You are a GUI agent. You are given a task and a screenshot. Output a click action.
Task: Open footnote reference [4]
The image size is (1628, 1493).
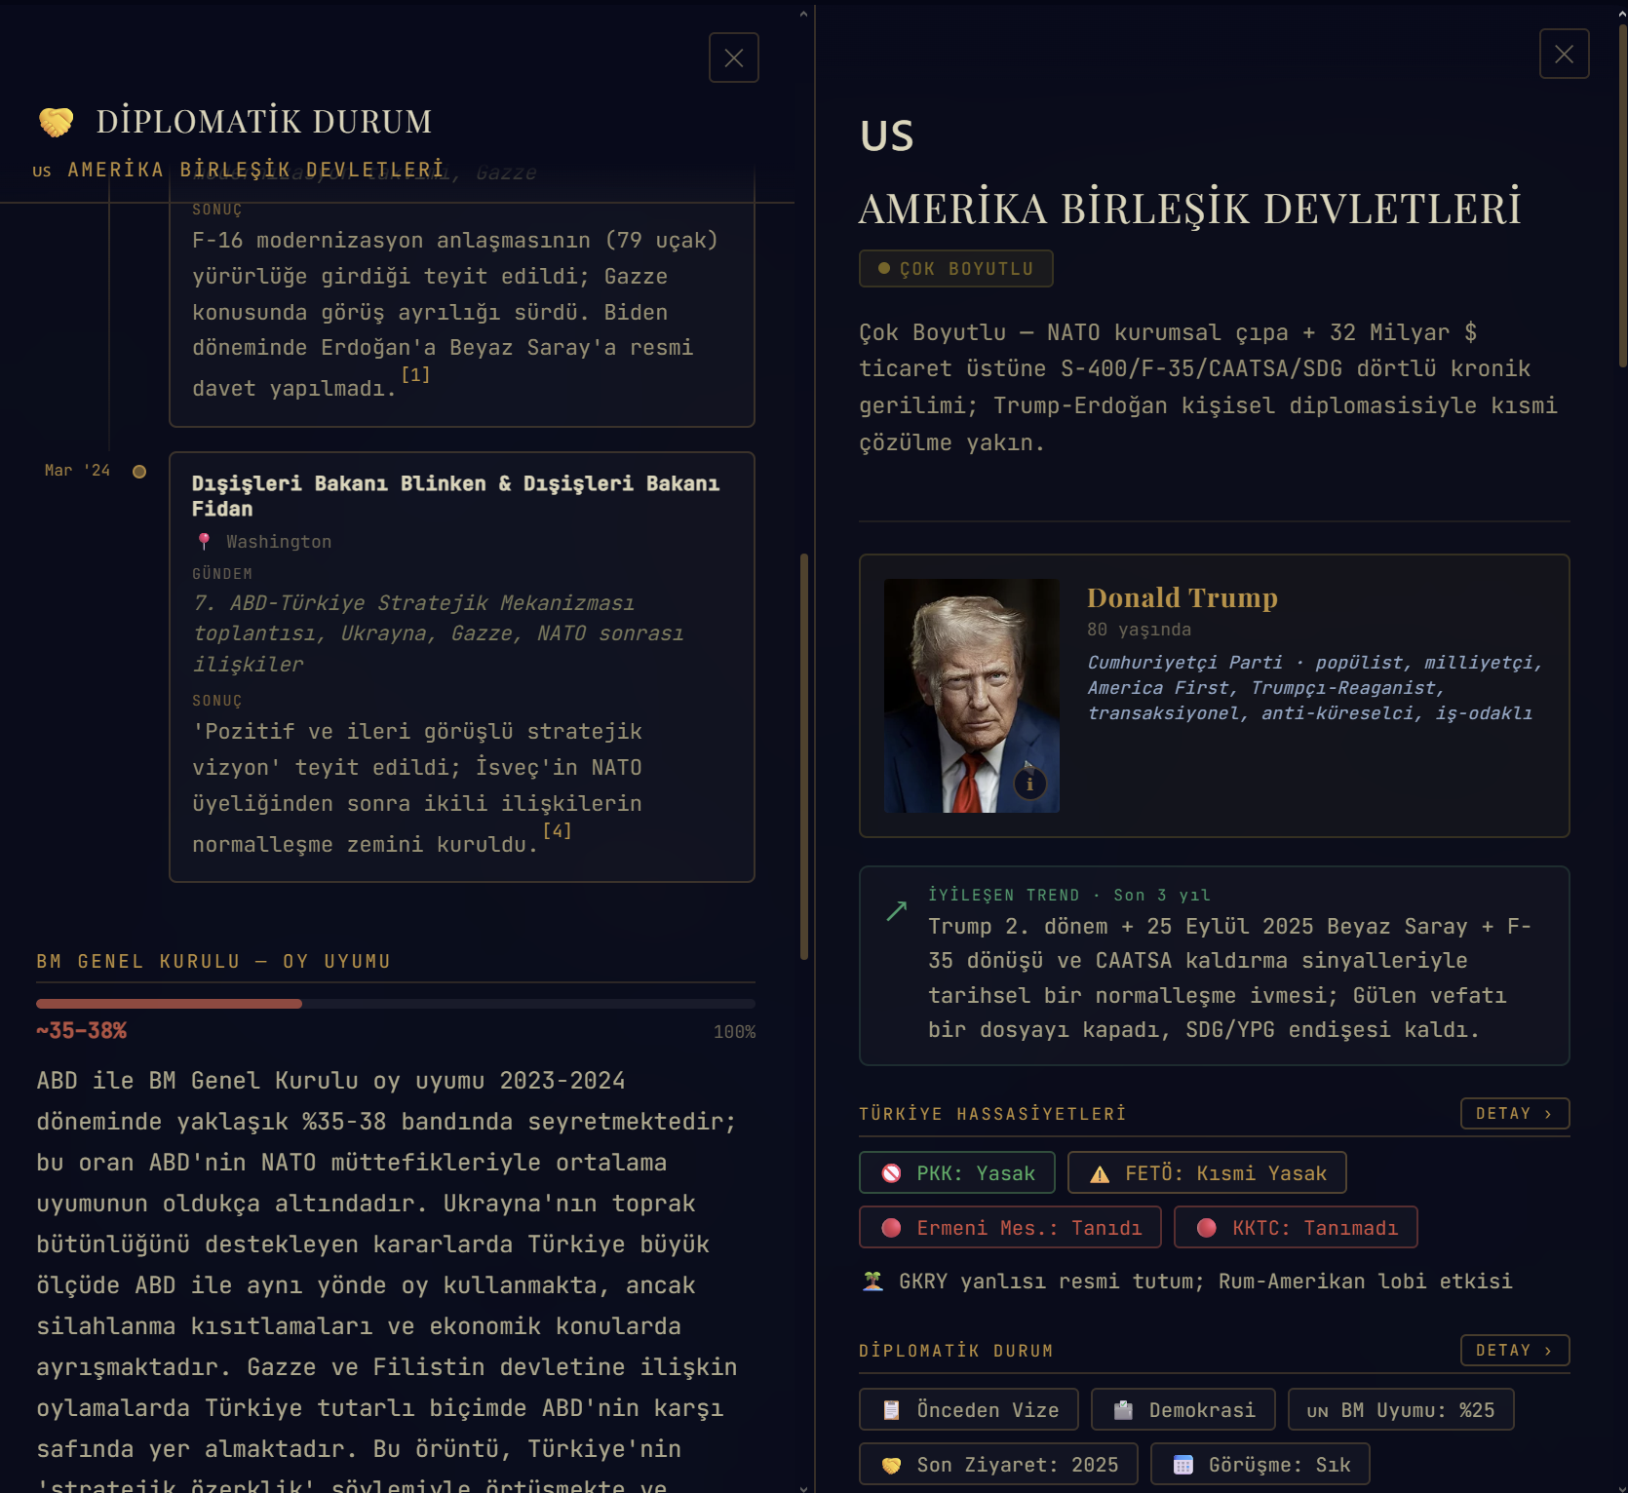click(558, 831)
